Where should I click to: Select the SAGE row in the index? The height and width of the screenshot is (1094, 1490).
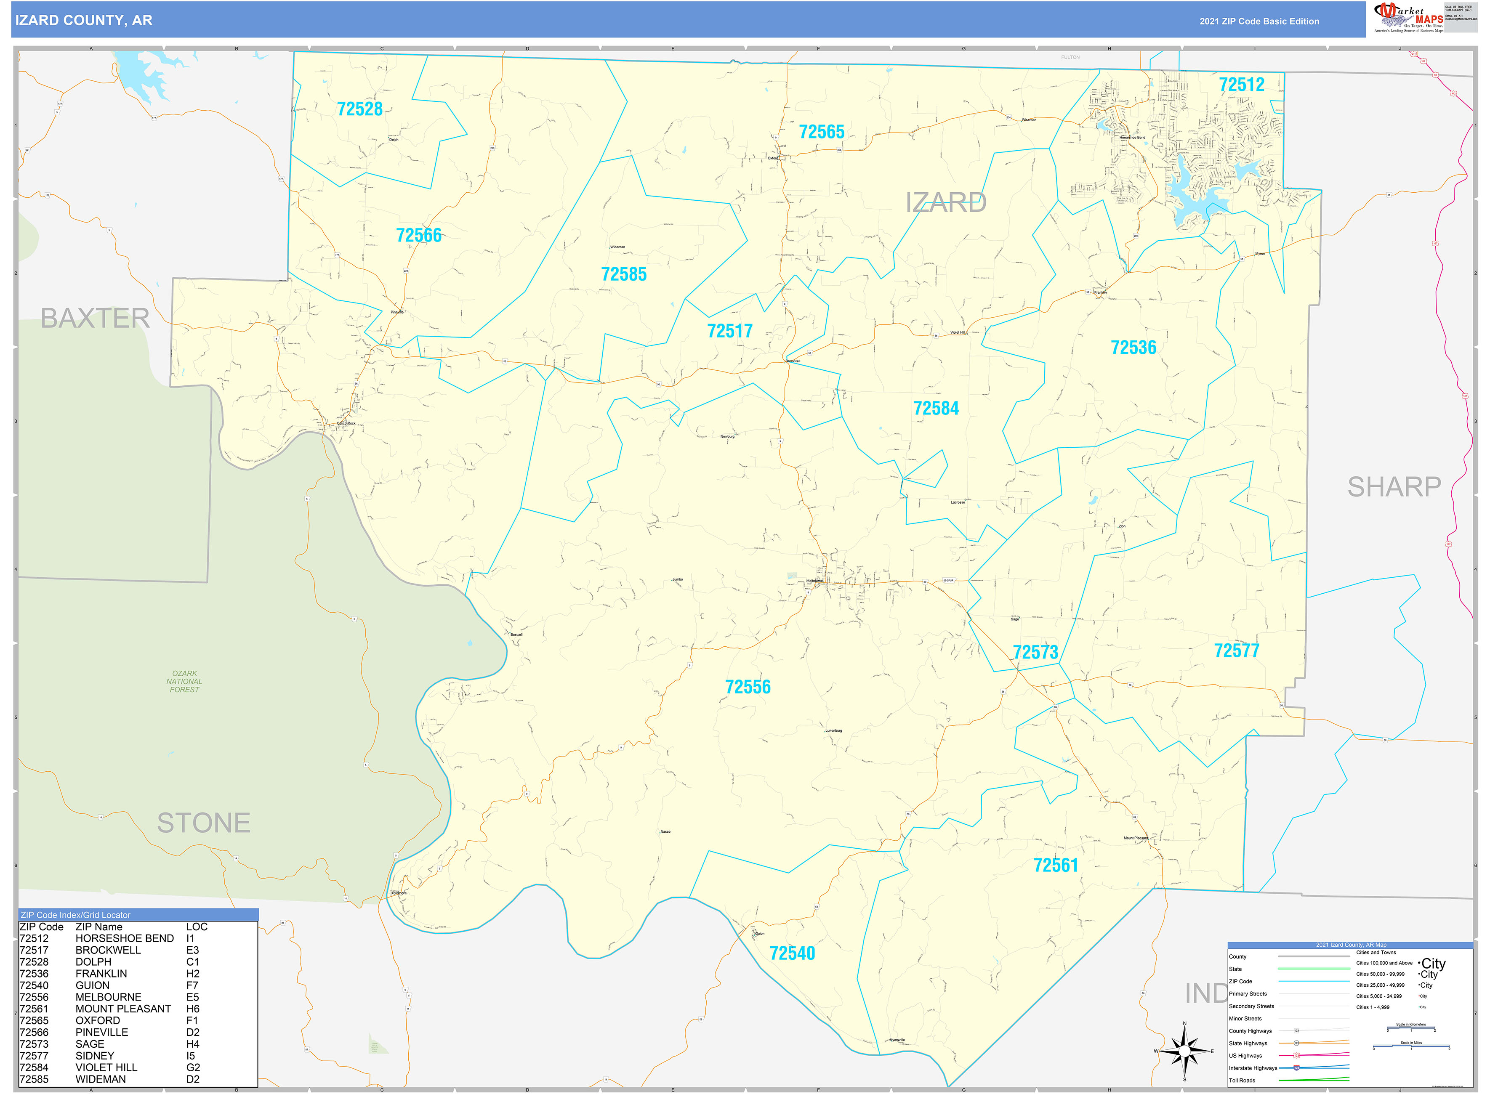[x=138, y=1044]
